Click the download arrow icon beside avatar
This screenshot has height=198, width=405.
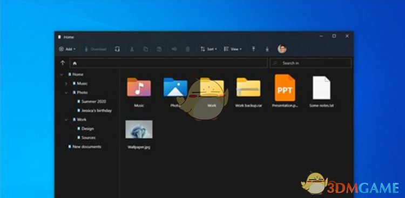tap(267, 49)
